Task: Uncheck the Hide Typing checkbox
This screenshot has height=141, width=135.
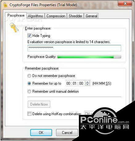Action: coord(29,36)
